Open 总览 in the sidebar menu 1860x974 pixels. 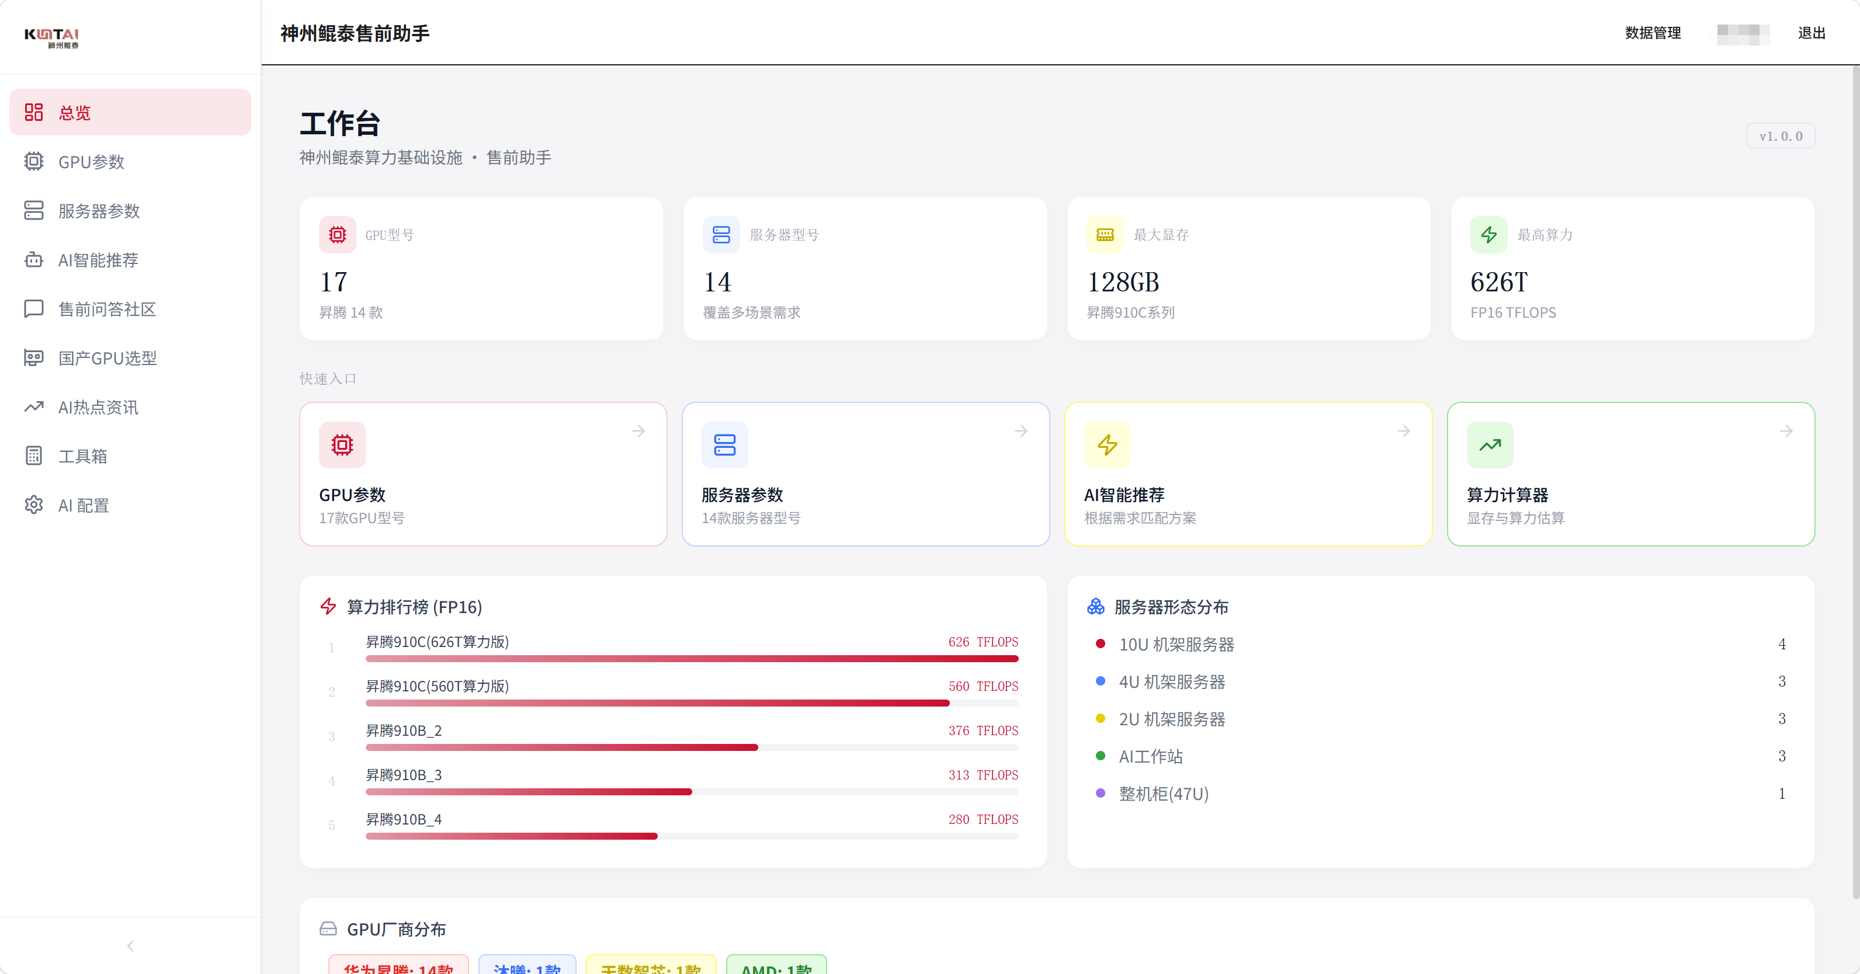130,113
